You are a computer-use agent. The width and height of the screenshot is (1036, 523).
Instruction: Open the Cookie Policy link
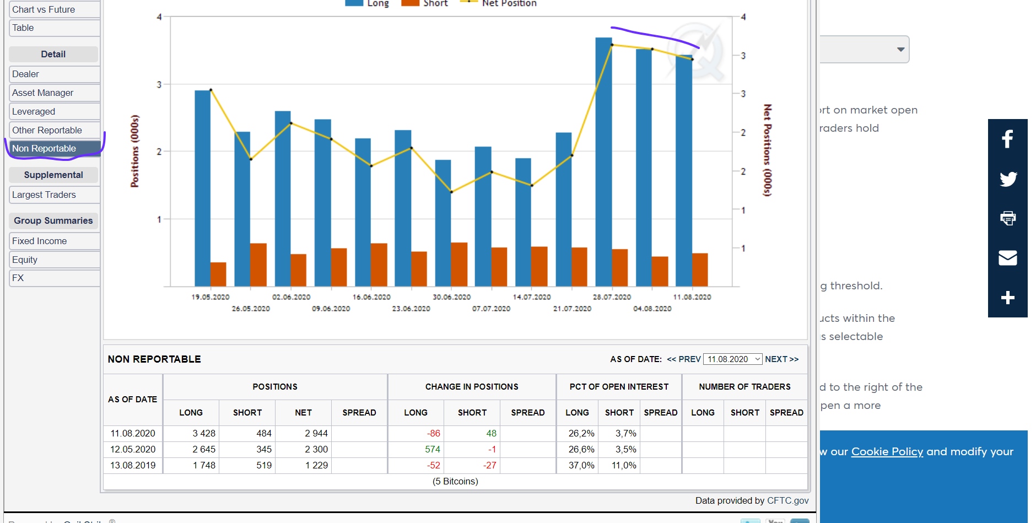pyautogui.click(x=887, y=451)
